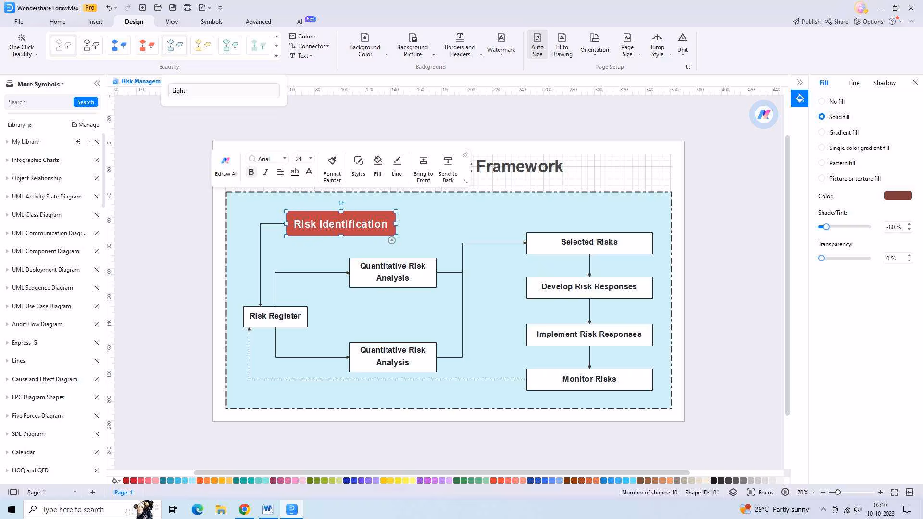
Task: Open the Shadow tab in side panel
Action: pyautogui.click(x=884, y=83)
